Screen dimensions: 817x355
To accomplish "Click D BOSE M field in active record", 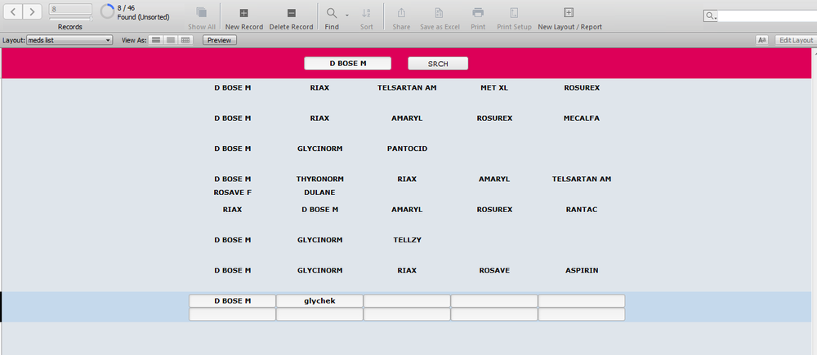I will 232,301.
